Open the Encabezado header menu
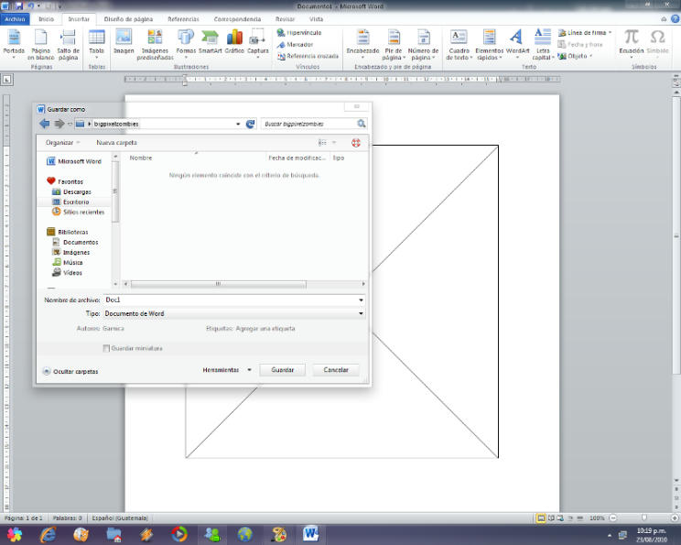Viewport: 681px width, 545px height. (x=362, y=44)
